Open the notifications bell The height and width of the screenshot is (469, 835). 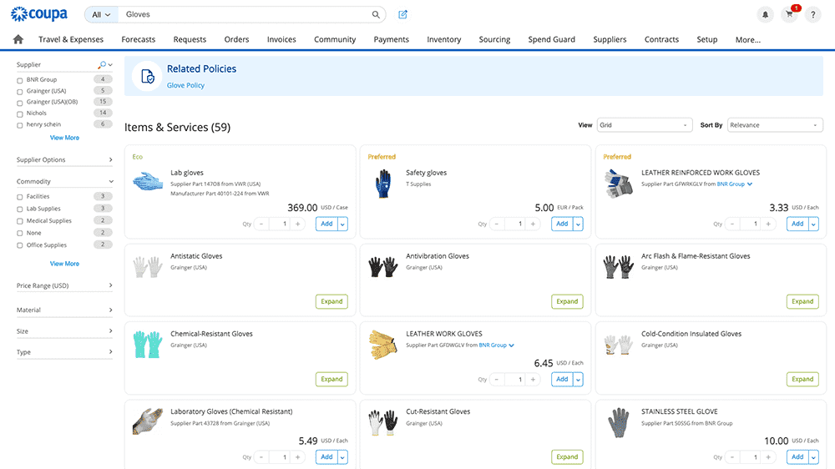pyautogui.click(x=765, y=15)
